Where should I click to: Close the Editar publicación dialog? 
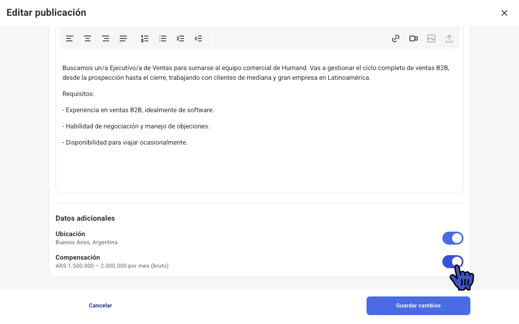[504, 13]
